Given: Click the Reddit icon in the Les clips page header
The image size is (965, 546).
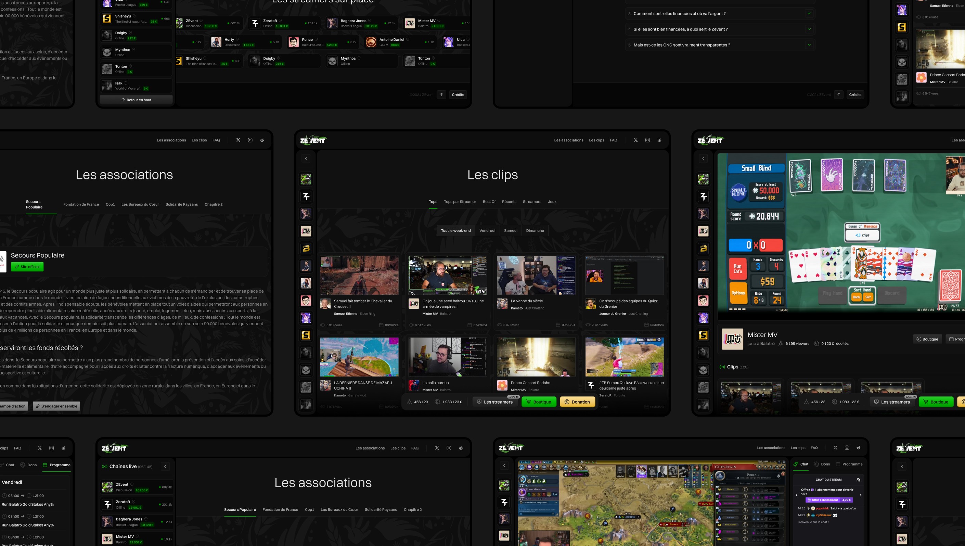Looking at the screenshot, I should pos(659,140).
